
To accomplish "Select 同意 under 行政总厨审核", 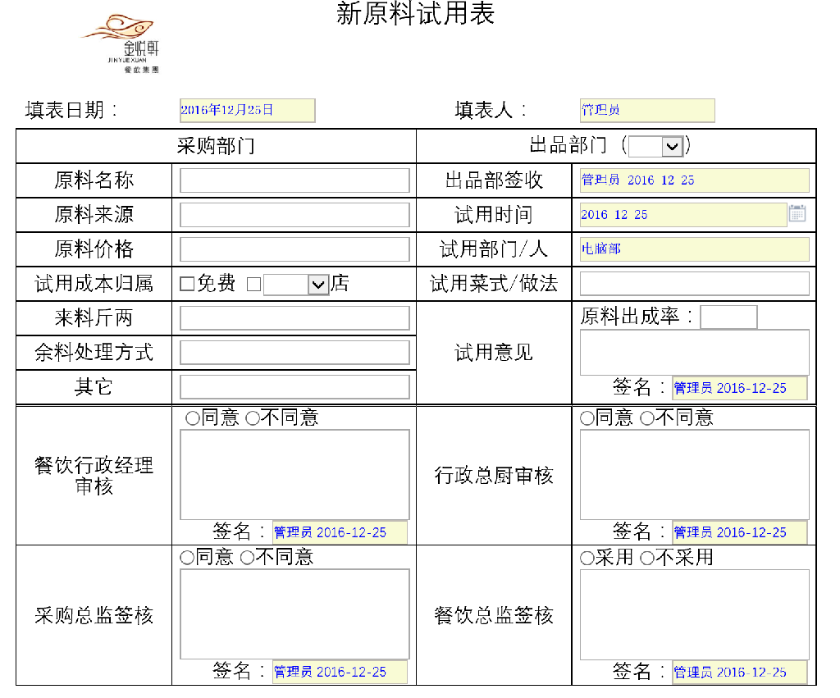I will pyautogui.click(x=587, y=417).
